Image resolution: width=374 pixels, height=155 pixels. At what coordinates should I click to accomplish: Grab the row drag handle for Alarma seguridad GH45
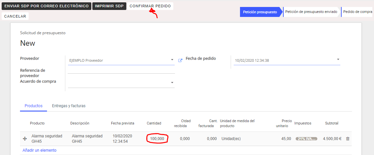click(x=25, y=139)
